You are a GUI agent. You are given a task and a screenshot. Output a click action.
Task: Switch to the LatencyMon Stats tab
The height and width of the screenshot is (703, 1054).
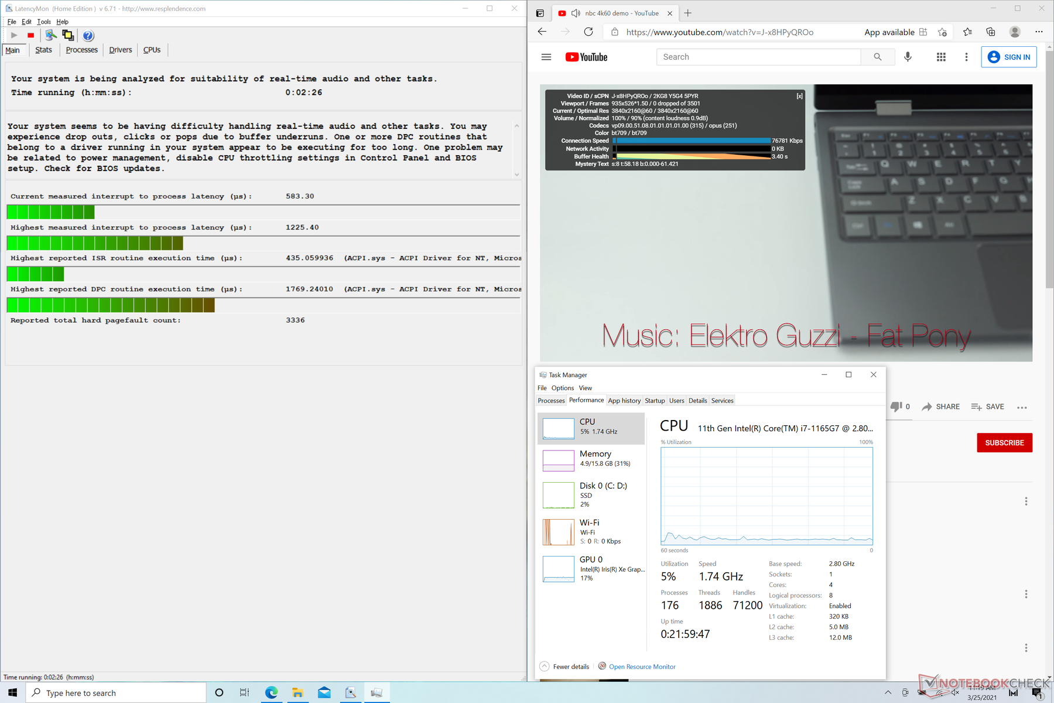[x=43, y=50]
